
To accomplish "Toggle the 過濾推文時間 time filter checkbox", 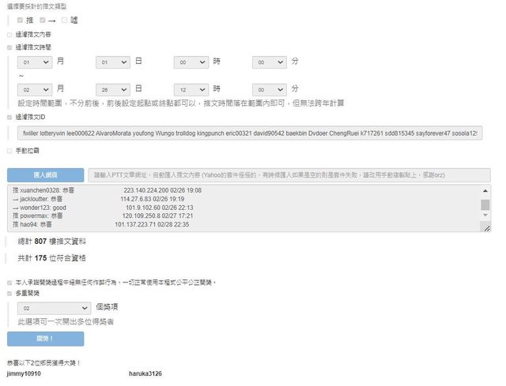I will [x=9, y=47].
